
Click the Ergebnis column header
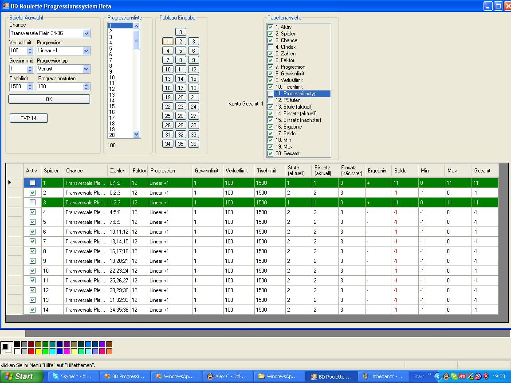[x=378, y=171]
